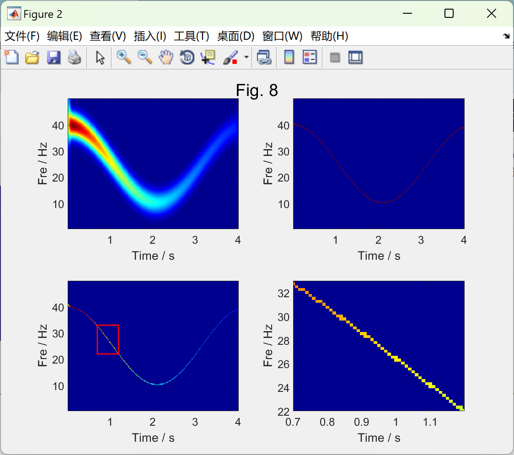Click the bottom-left plot with red rectangle
Viewport: 514px width, 455px height.
tap(153, 346)
